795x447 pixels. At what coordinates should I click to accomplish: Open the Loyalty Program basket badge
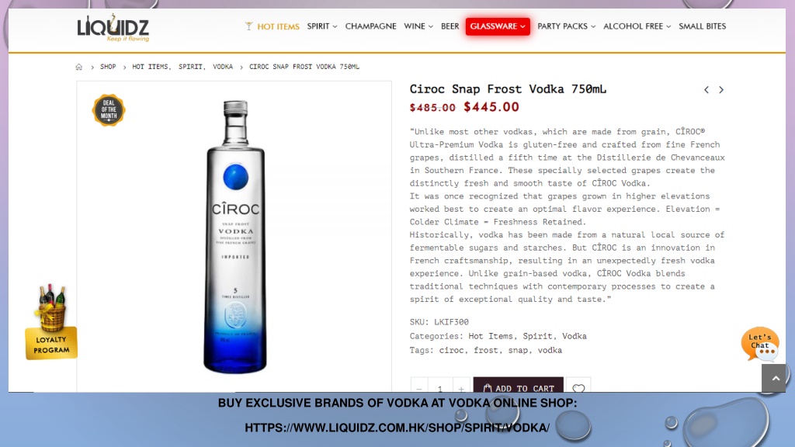tap(50, 322)
